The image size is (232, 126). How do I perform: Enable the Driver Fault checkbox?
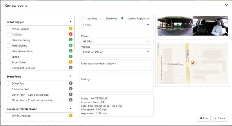click(x=9, y=84)
